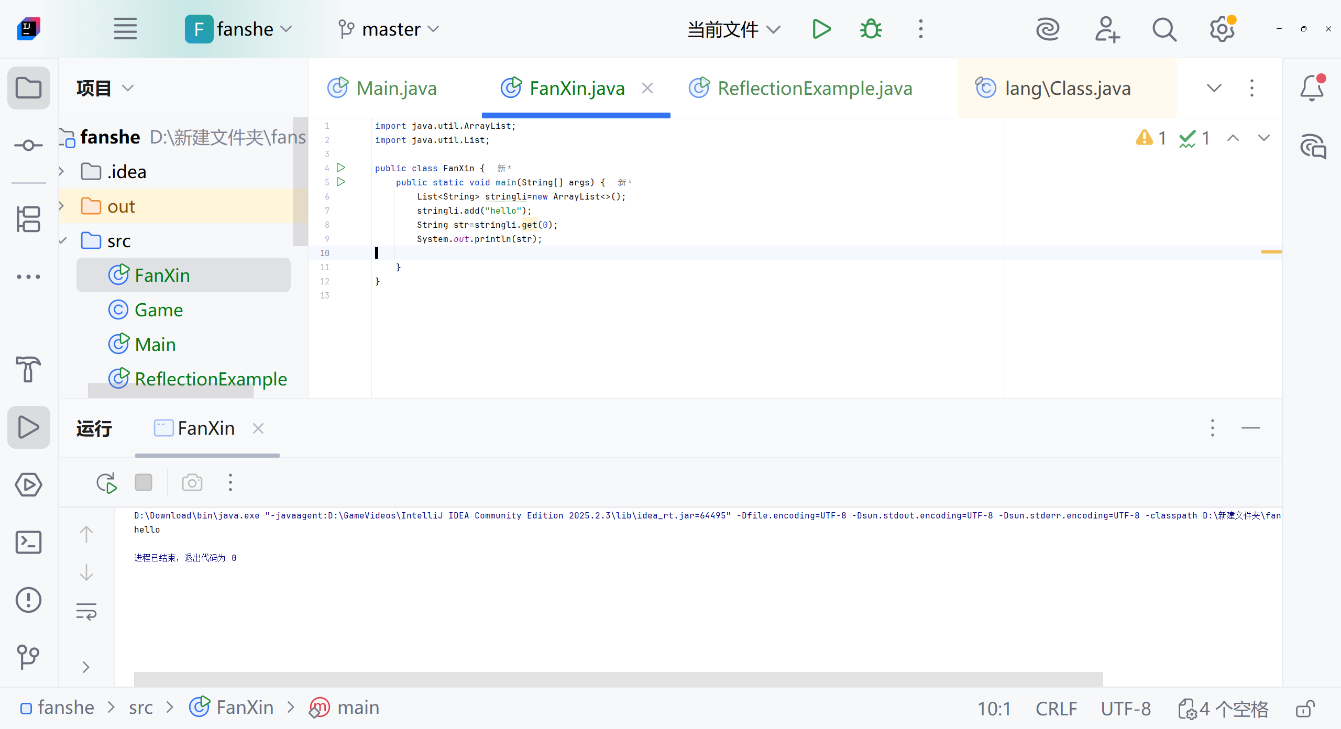Toggle read-only lock in status bar
Viewport: 1341px width, 729px height.
(x=1305, y=709)
